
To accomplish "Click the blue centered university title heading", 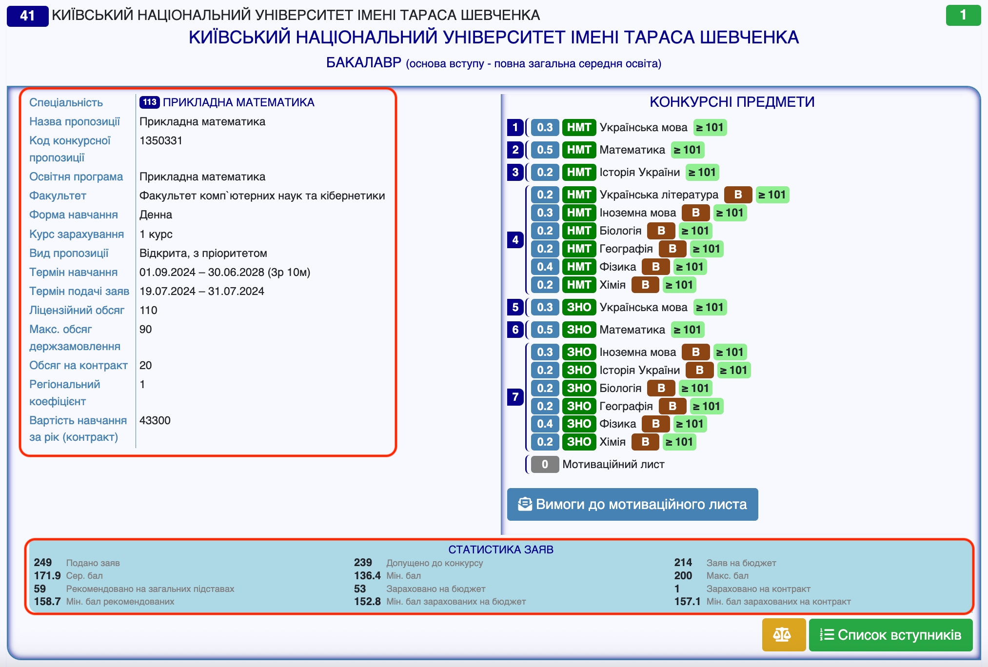I will (x=494, y=38).
